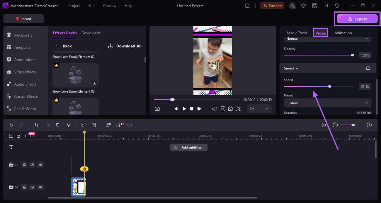Click Download All effects
This screenshot has width=381, height=203.
click(x=125, y=46)
